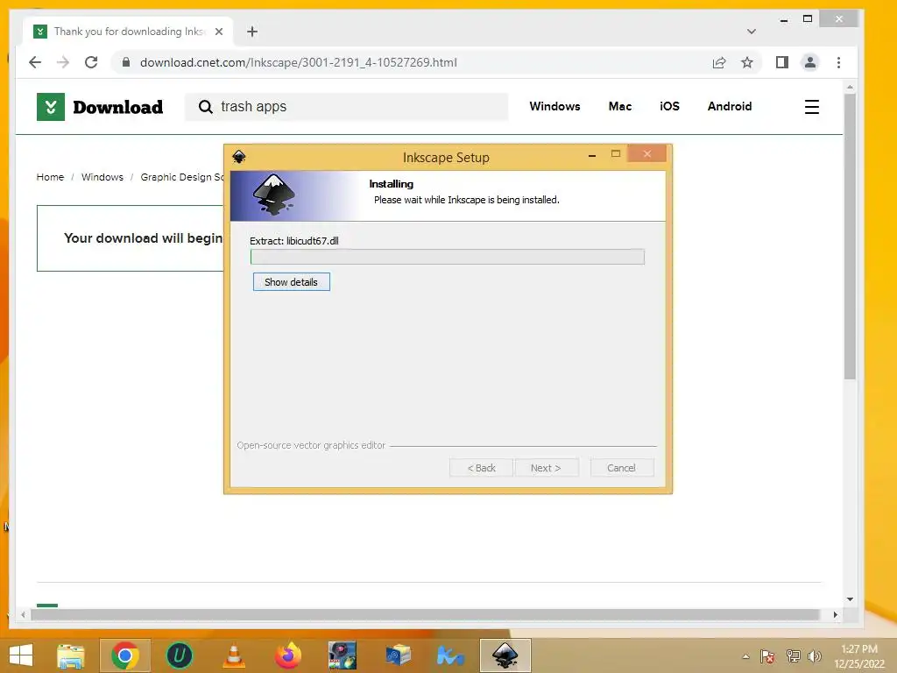The width and height of the screenshot is (897, 673).
Task: Click the vertical scrollbar thumb of the page
Action: [x=850, y=236]
